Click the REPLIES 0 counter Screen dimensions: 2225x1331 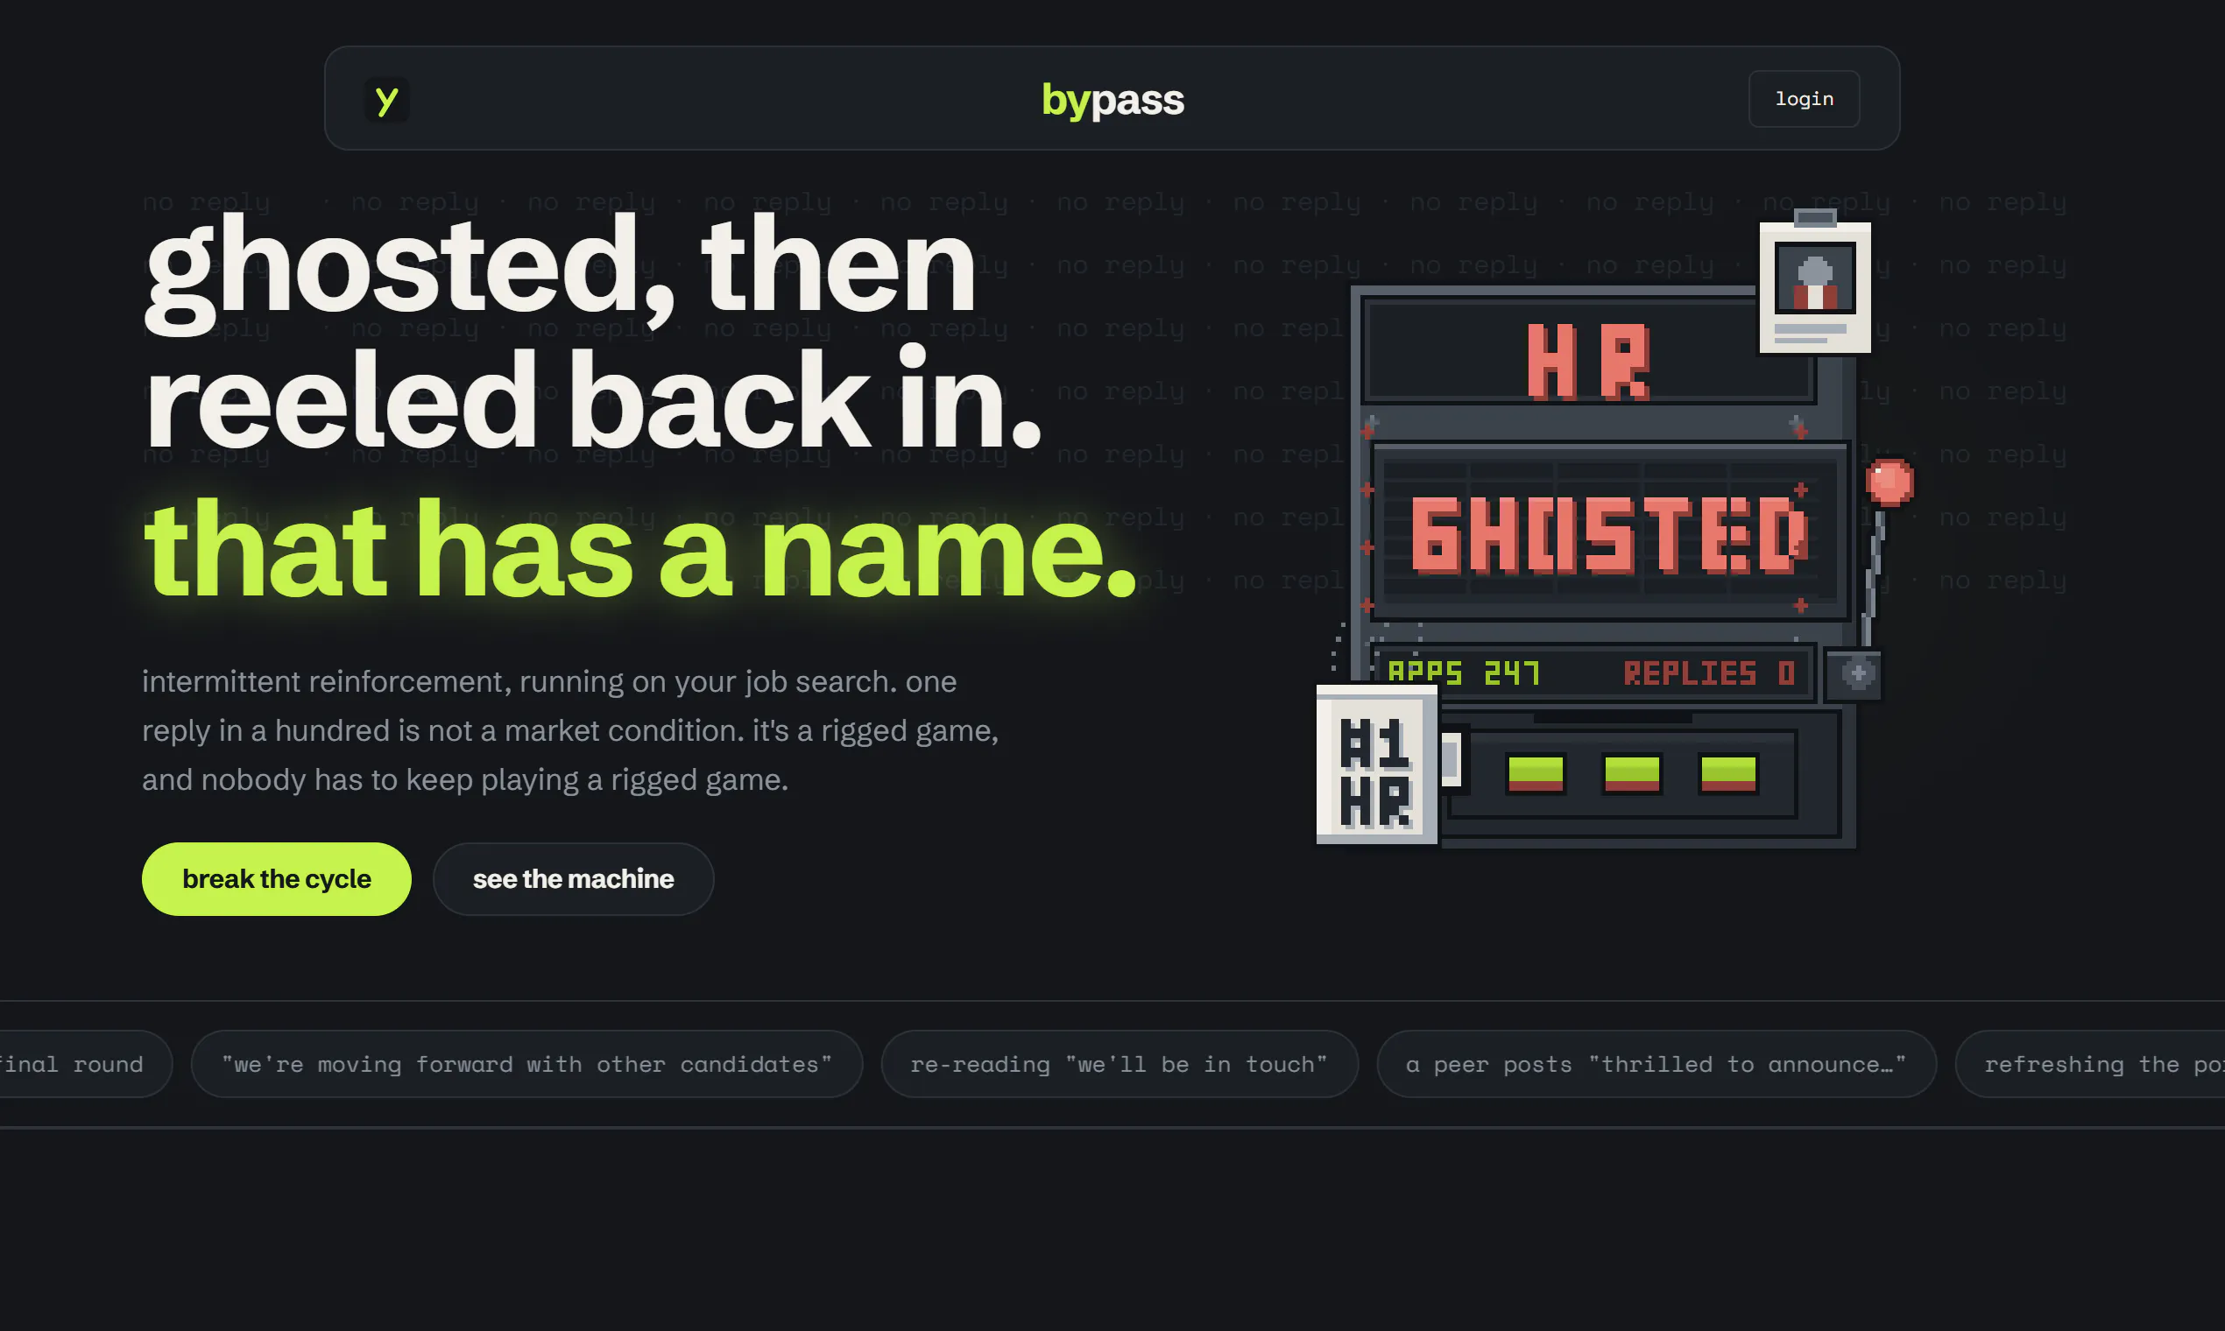pyautogui.click(x=1709, y=673)
